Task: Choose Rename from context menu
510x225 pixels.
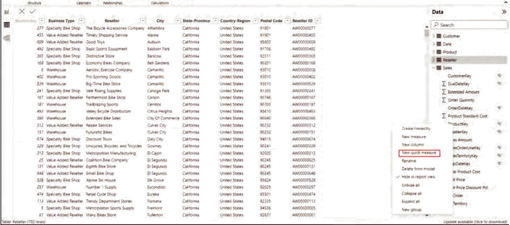Action: (x=409, y=161)
